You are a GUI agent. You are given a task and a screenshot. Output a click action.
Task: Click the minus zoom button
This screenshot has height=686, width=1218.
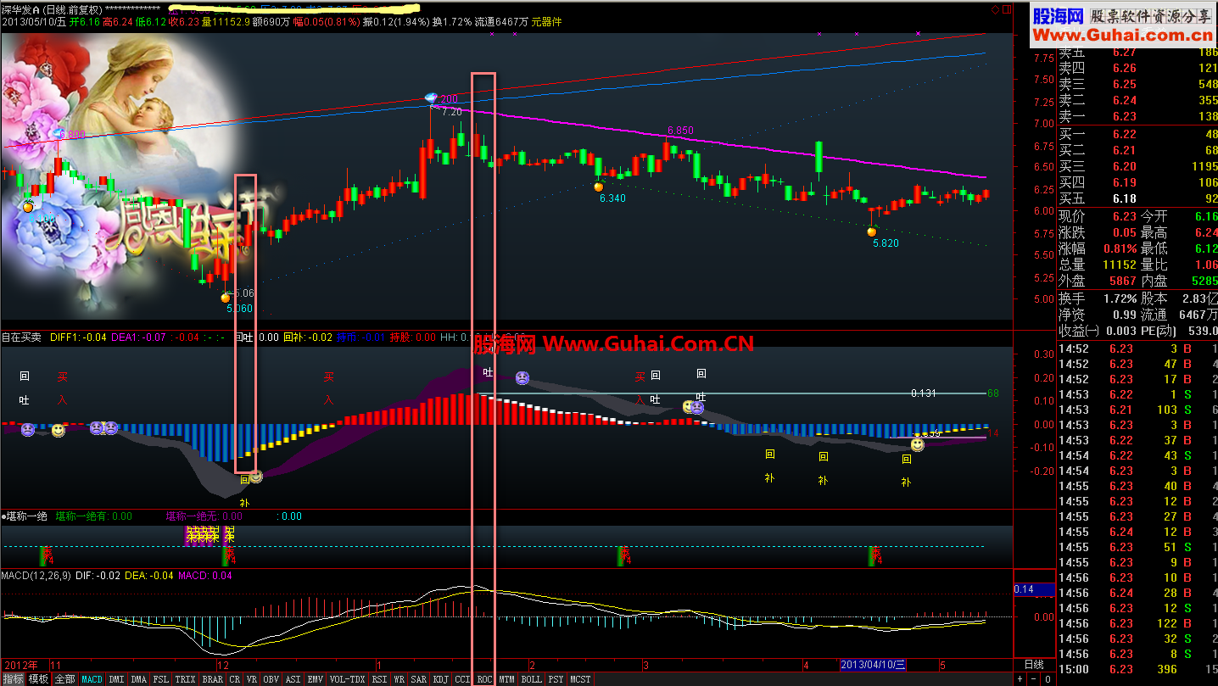(x=1032, y=679)
